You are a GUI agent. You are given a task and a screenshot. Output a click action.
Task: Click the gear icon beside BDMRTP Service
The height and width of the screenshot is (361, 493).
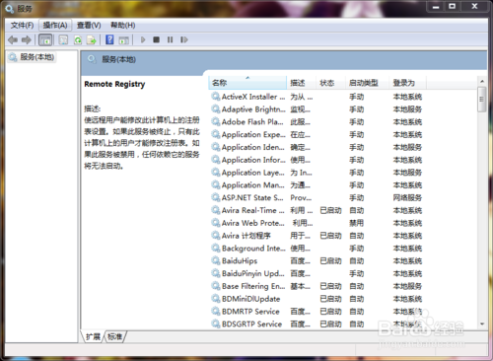pos(216,311)
